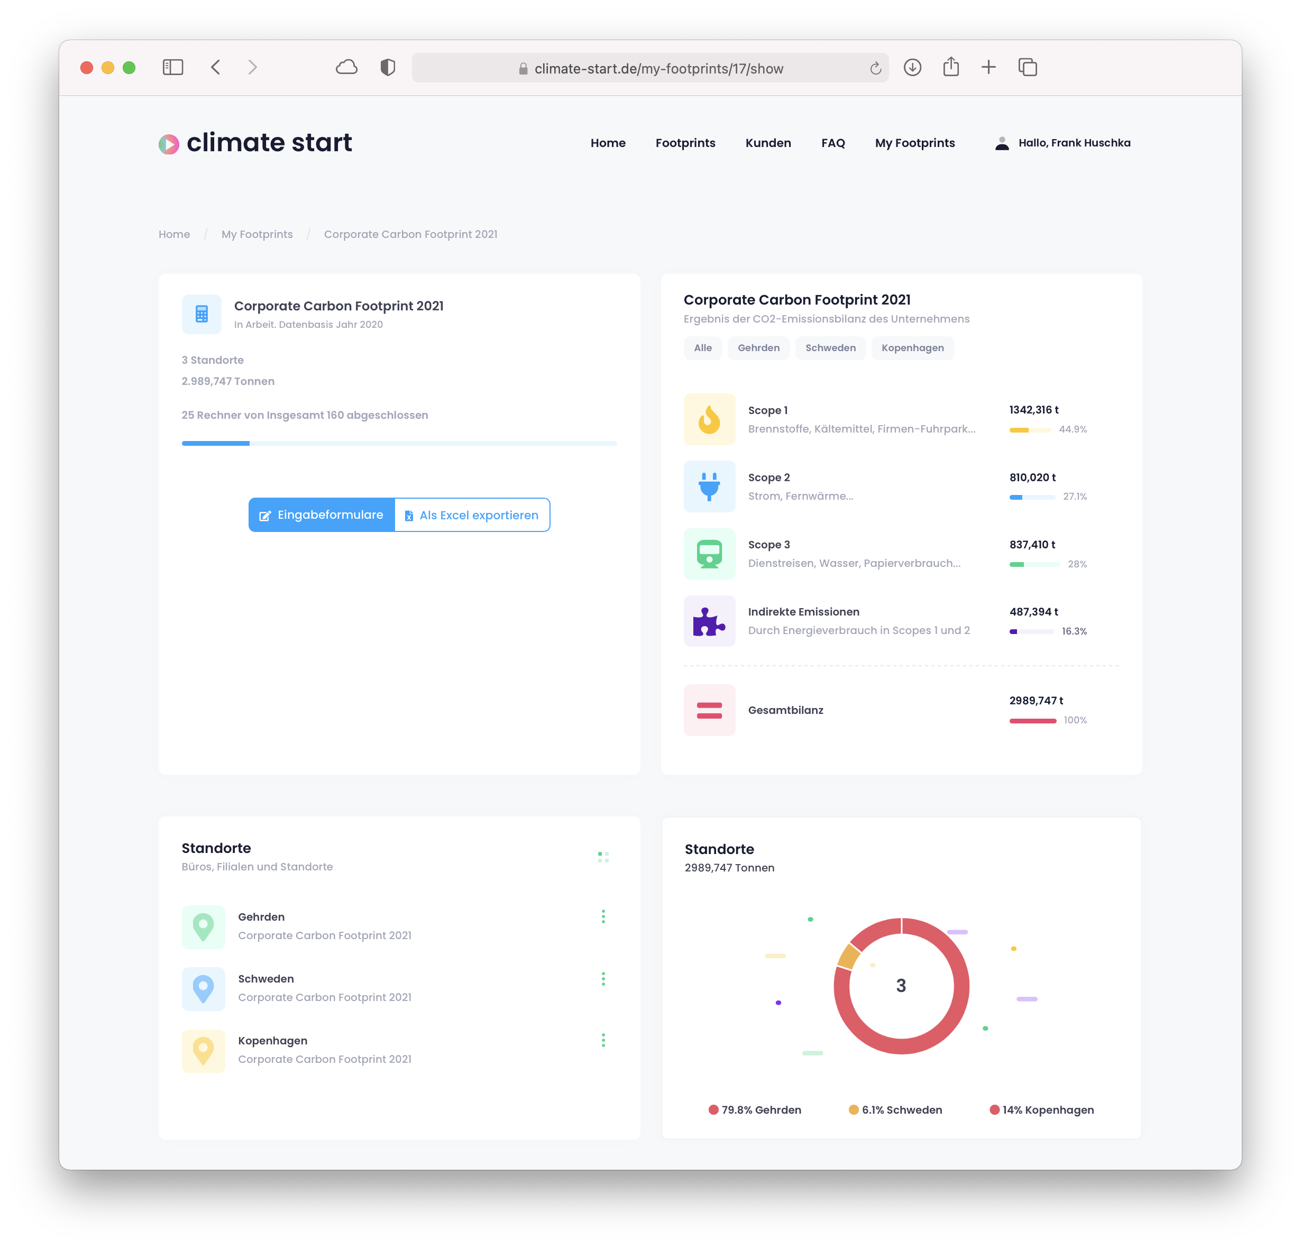Filter results by Kopenhagen location
This screenshot has width=1301, height=1248.
coord(912,348)
